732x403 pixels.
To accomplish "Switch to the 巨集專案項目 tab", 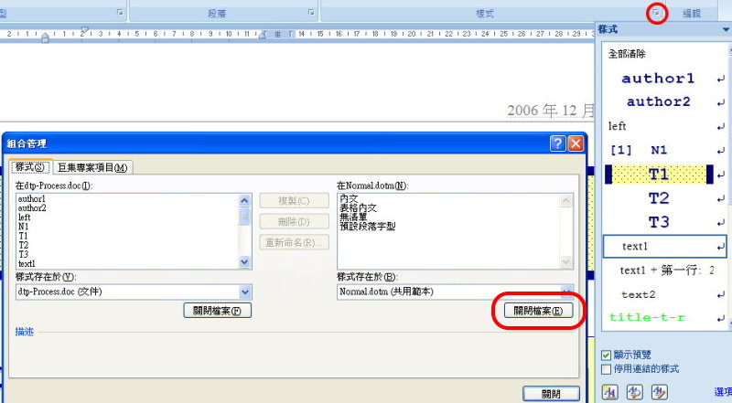I will pos(94,167).
